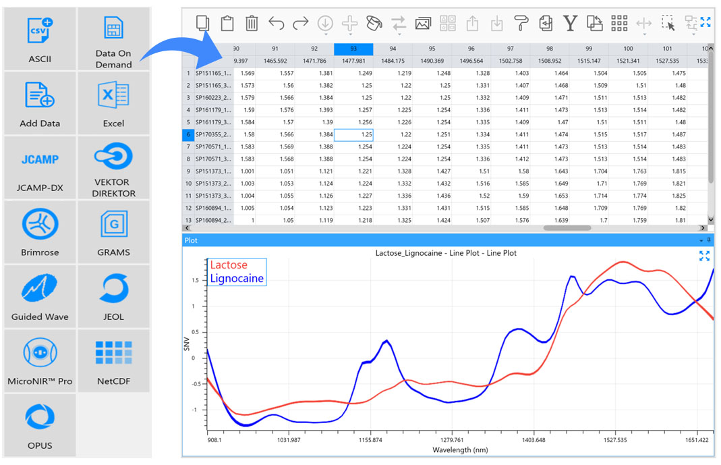Toggle the pin on the Plot panel
This screenshot has width=721, height=465.
pyautogui.click(x=709, y=240)
